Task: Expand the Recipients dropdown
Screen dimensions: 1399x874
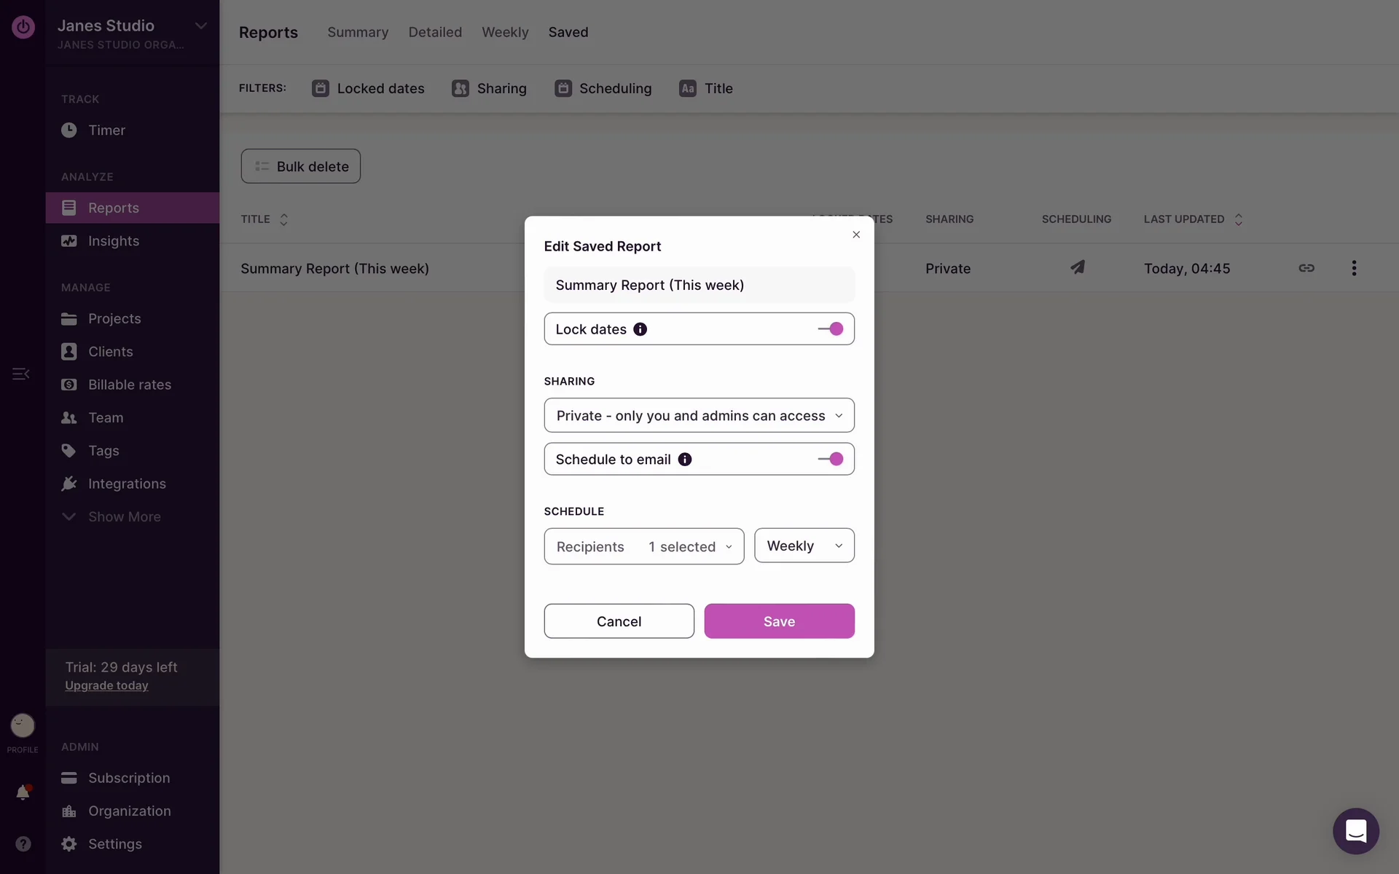Action: (x=643, y=547)
